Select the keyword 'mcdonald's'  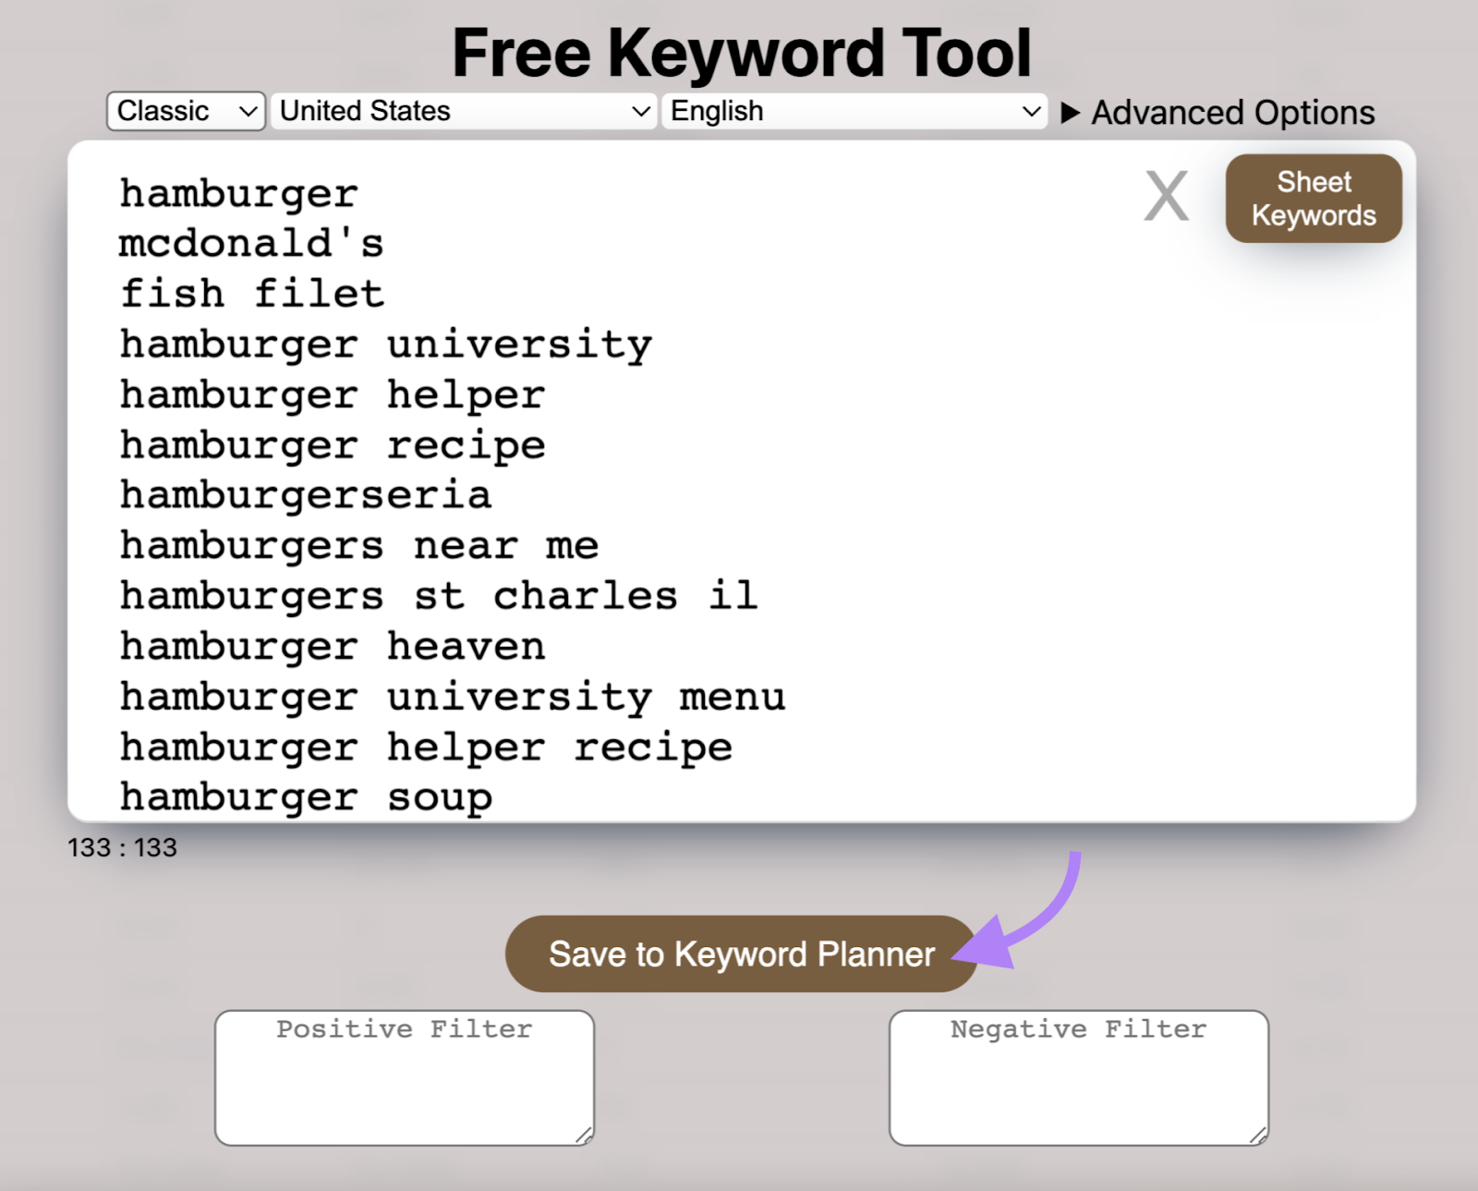click(251, 243)
